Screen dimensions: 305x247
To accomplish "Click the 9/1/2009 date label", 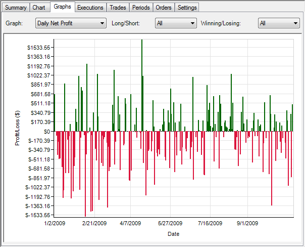I will tap(247, 223).
